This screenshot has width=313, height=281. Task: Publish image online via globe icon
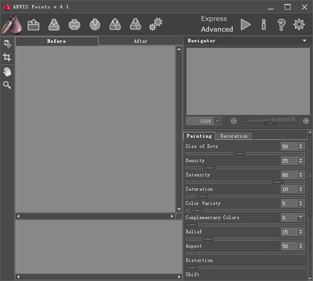(95, 25)
